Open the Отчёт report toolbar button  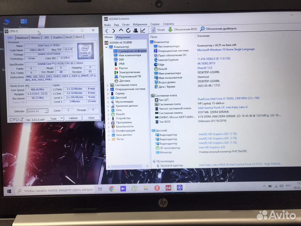(158, 30)
